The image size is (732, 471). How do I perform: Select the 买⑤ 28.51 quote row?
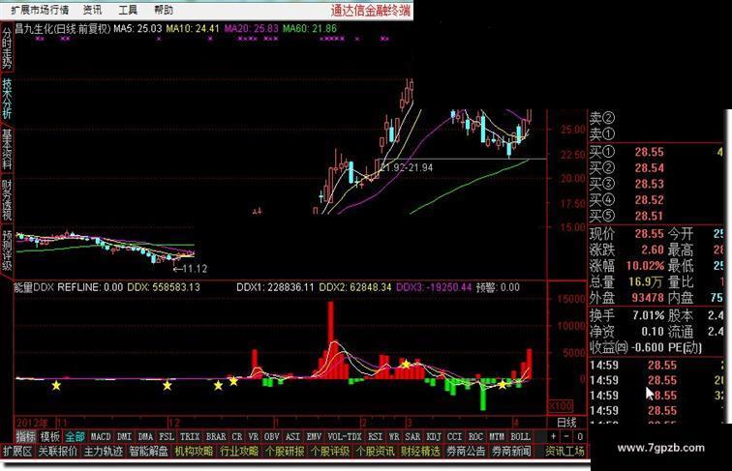point(656,216)
